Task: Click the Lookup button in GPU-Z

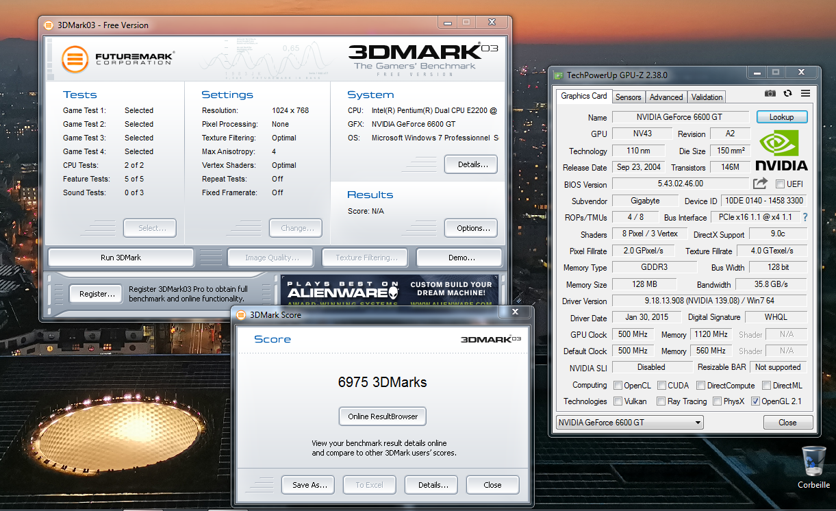Action: point(782,117)
